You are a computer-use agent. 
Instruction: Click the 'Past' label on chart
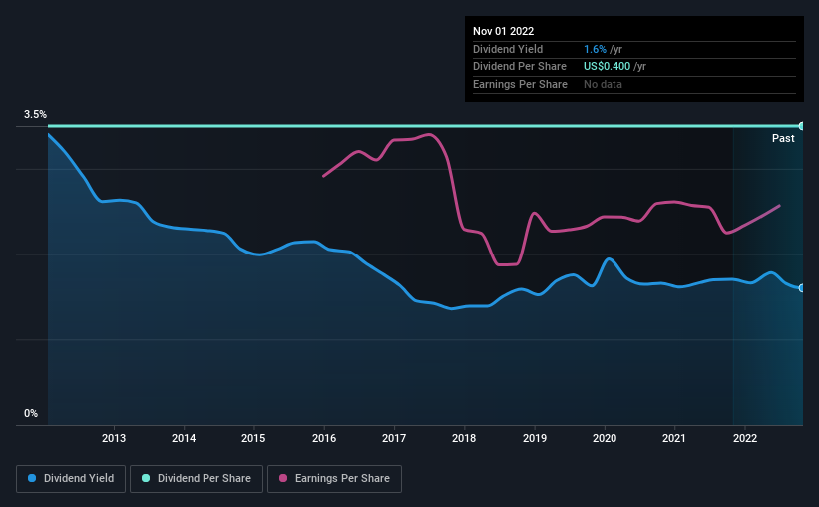(783, 139)
